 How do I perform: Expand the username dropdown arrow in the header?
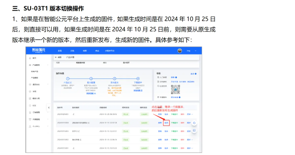(x=196, y=51)
